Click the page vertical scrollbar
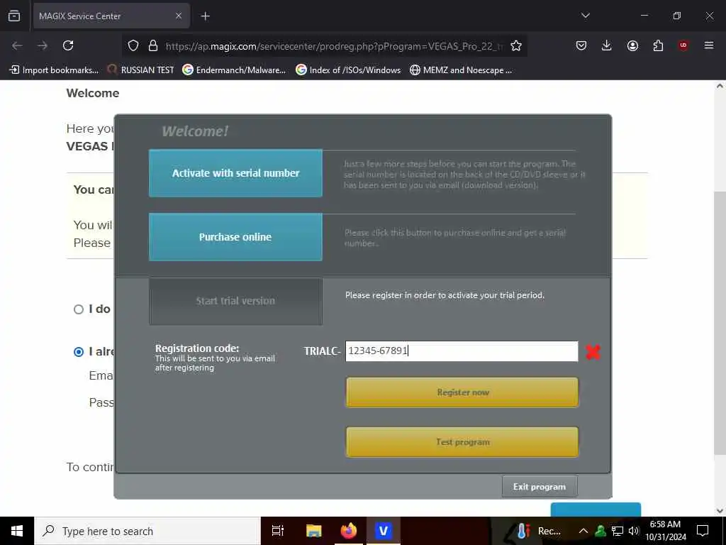This screenshot has width=726, height=545. (720, 322)
